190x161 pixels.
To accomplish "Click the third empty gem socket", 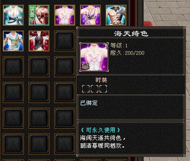I will (x=103, y=89).
